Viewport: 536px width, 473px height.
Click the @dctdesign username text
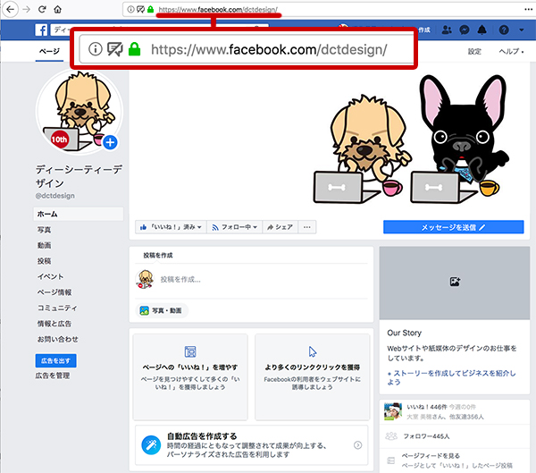coord(55,196)
